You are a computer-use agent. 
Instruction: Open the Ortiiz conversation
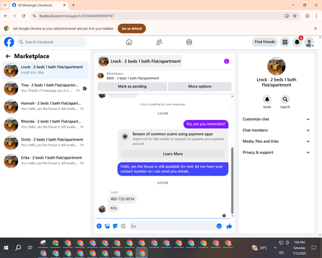(x=45, y=143)
